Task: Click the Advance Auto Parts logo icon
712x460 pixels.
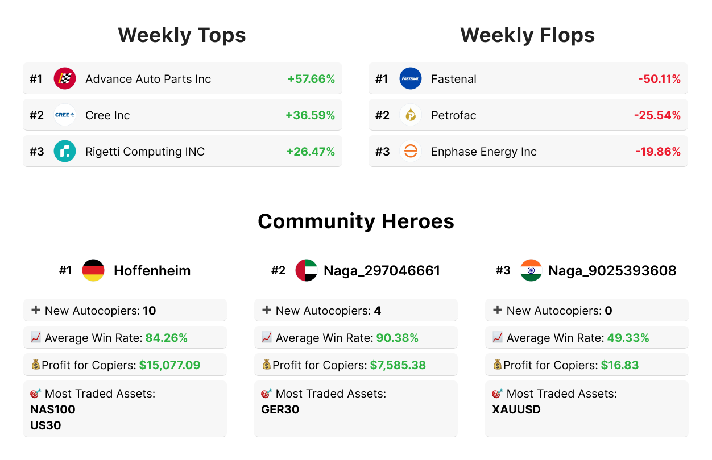Action: click(65, 78)
